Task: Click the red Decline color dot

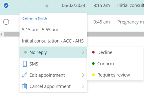Action: click(93, 52)
